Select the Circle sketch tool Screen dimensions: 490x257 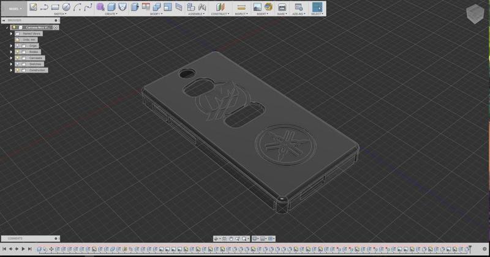tap(66, 7)
